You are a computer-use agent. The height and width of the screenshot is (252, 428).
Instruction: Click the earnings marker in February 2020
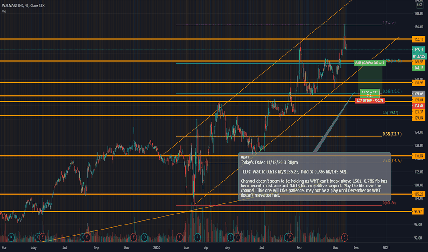[x=180, y=237]
